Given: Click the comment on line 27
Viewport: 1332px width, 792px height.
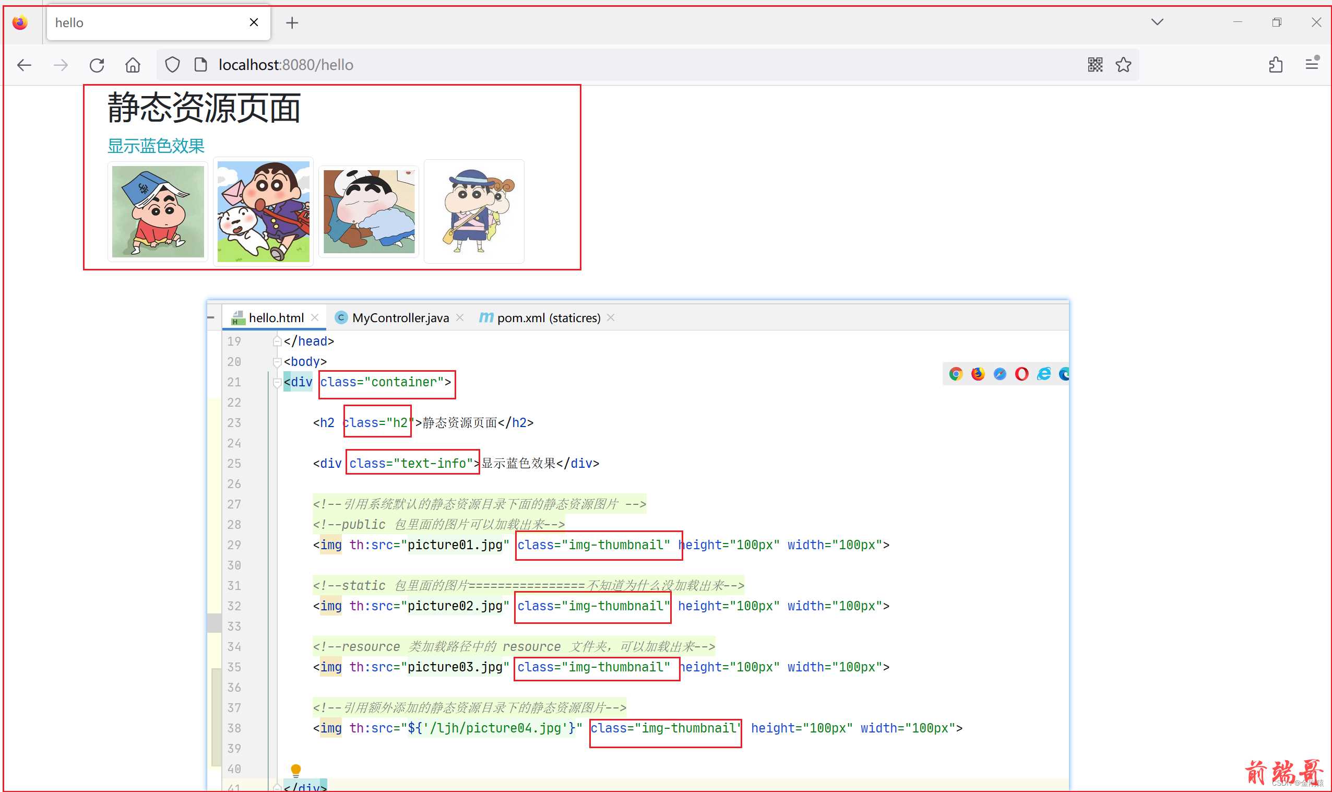Looking at the screenshot, I should [x=480, y=504].
